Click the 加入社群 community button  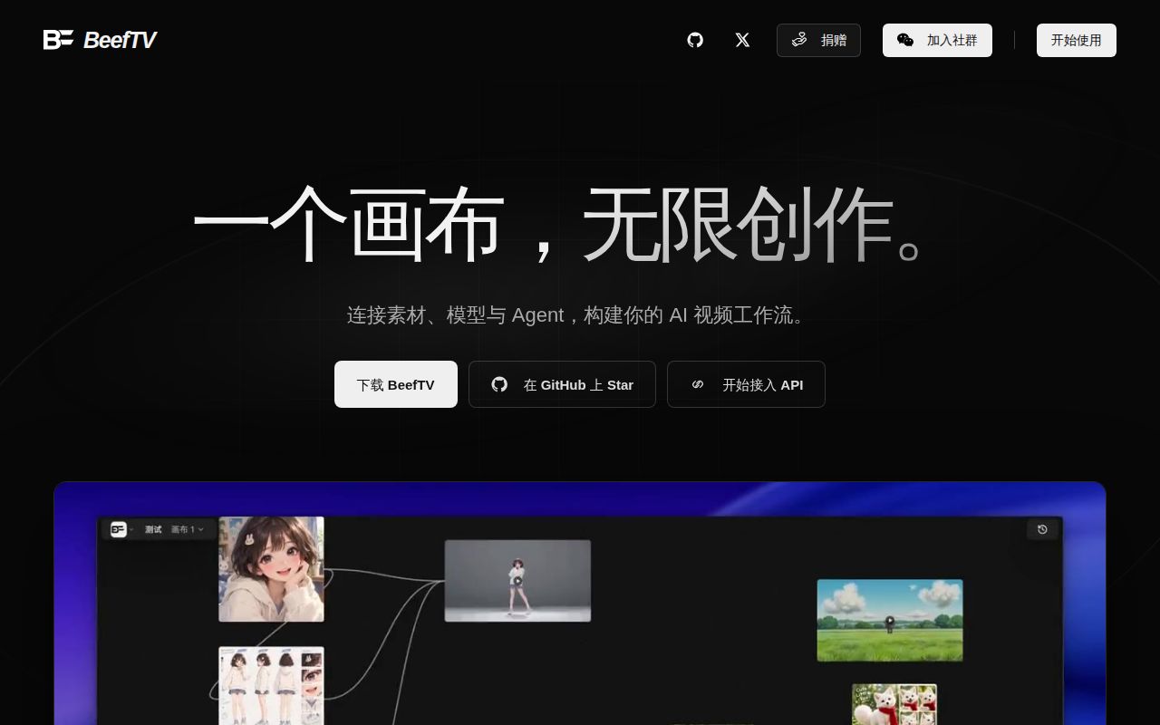point(937,40)
